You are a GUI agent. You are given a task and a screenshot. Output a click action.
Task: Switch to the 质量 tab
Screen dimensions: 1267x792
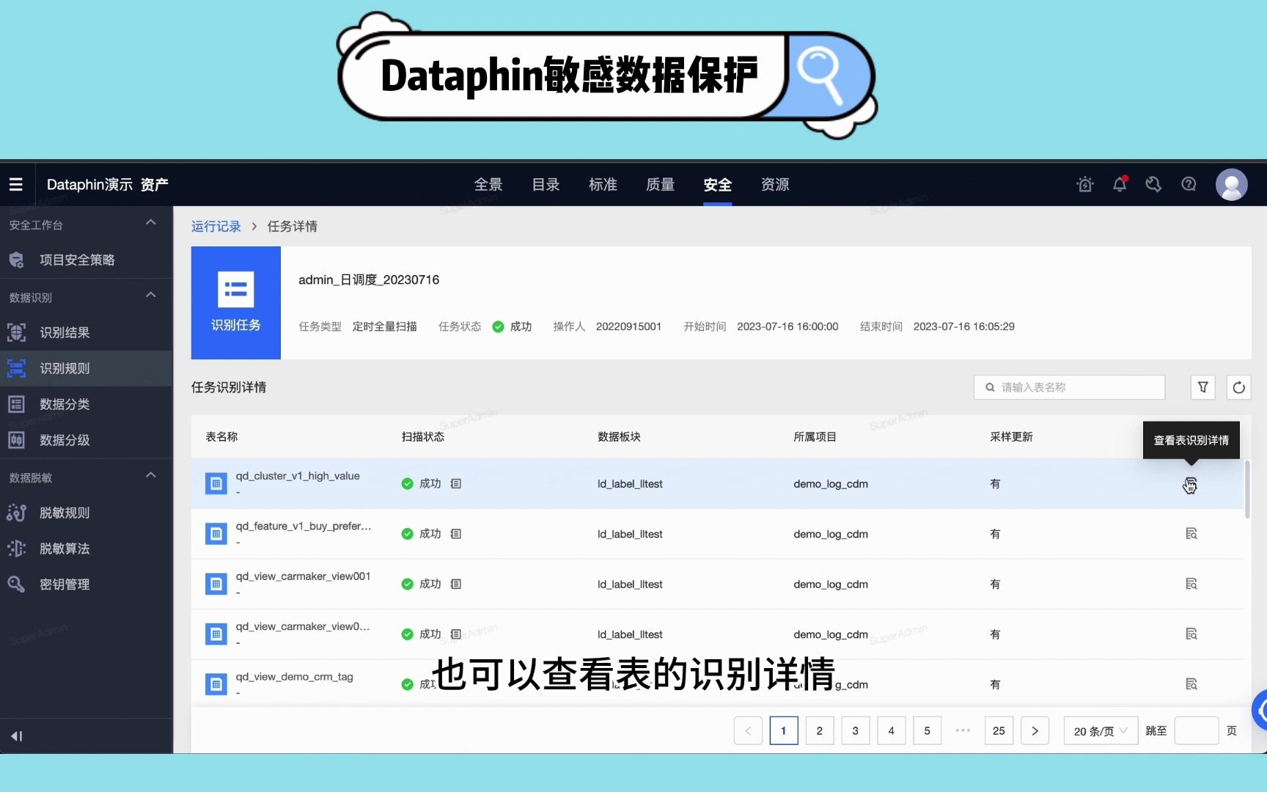(x=660, y=185)
